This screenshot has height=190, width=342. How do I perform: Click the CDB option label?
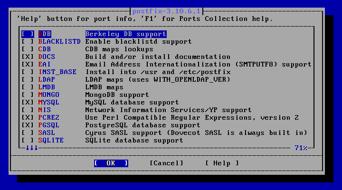pyautogui.click(x=45, y=49)
